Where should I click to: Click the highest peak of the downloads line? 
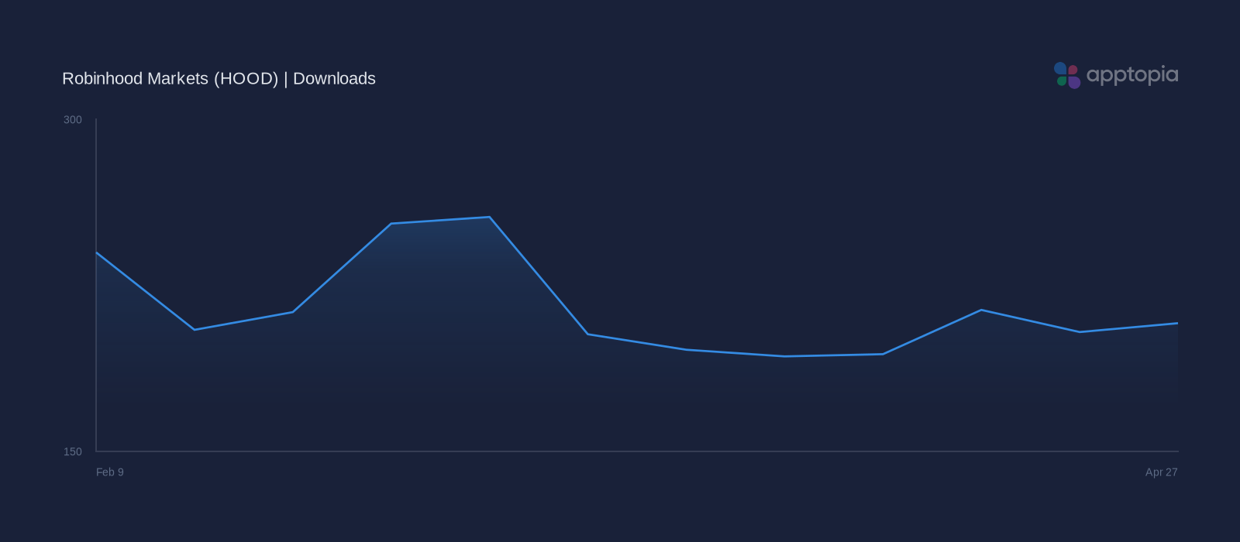[489, 217]
